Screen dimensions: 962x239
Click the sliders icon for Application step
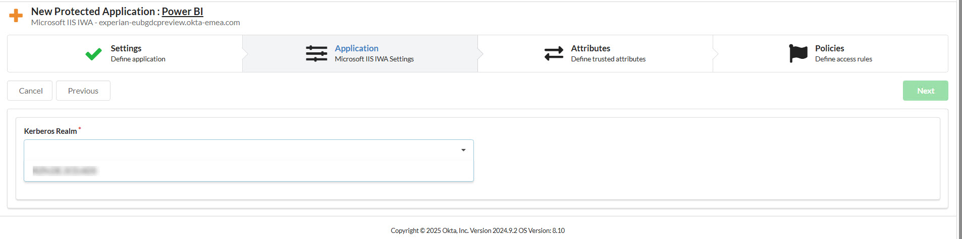[x=316, y=53]
